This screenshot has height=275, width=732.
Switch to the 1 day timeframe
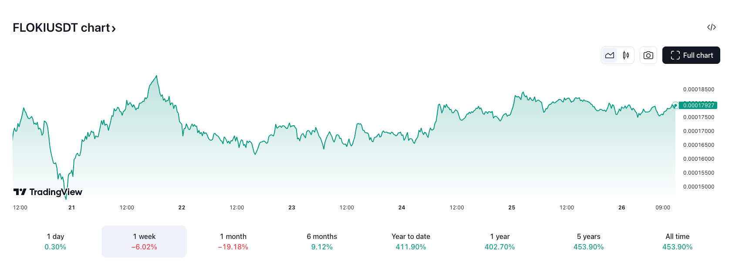pos(55,241)
